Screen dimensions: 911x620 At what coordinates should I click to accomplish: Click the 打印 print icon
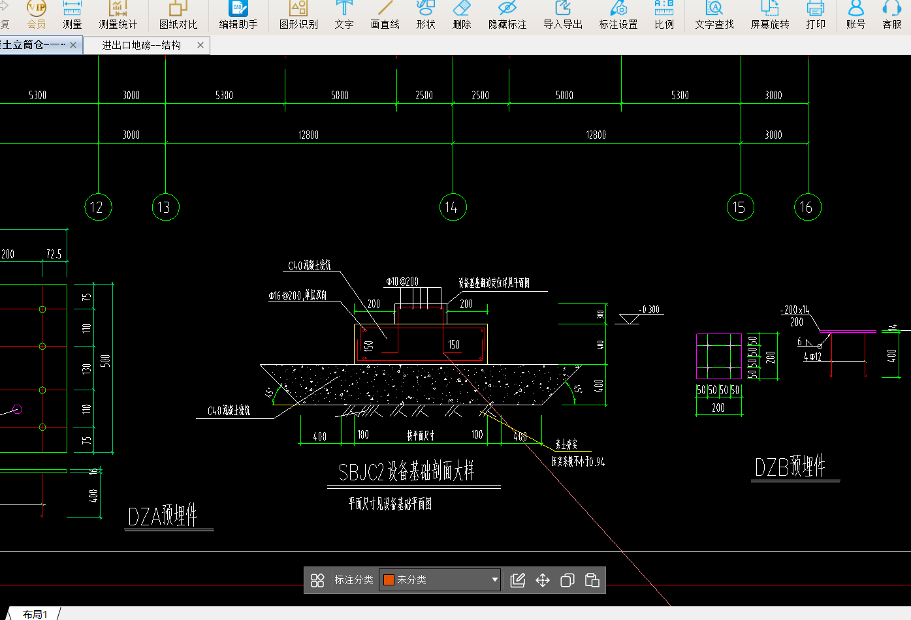pyautogui.click(x=816, y=15)
